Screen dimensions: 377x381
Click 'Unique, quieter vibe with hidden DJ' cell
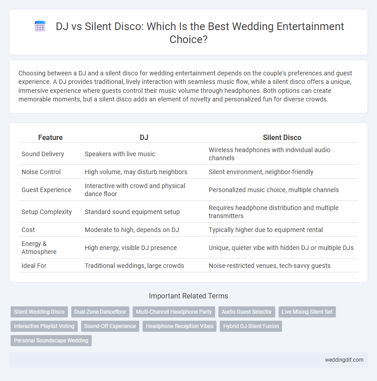tap(282, 248)
